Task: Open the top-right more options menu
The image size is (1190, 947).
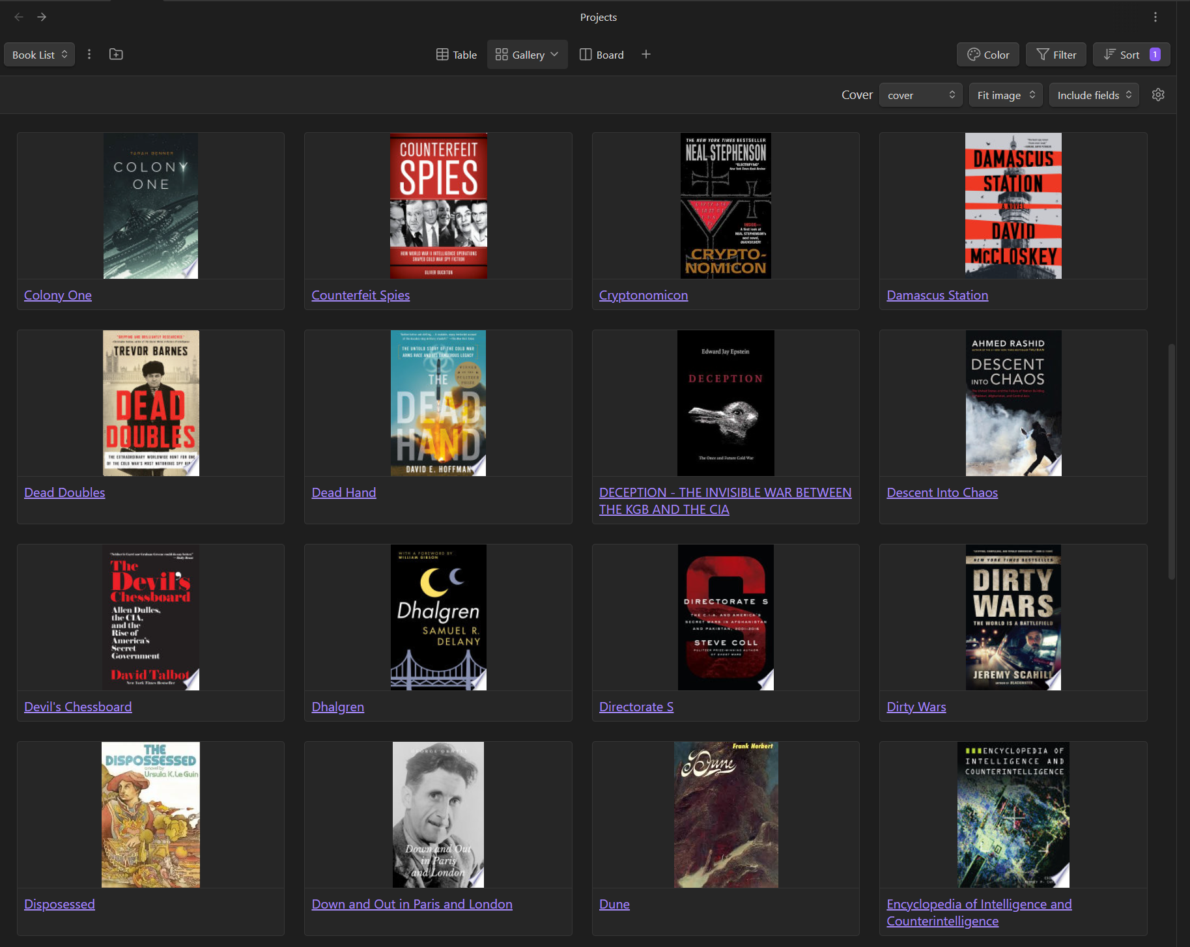Action: (x=1155, y=17)
